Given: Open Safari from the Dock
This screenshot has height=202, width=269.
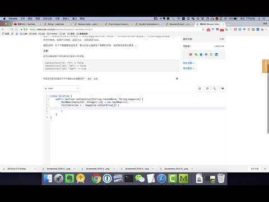Looking at the screenshot, I should pos(161,178).
